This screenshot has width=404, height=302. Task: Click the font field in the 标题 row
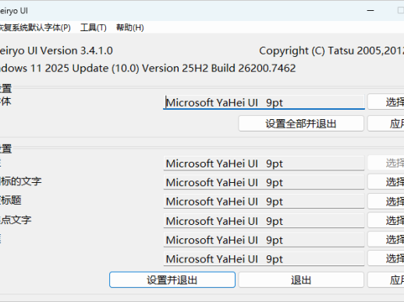click(264, 202)
